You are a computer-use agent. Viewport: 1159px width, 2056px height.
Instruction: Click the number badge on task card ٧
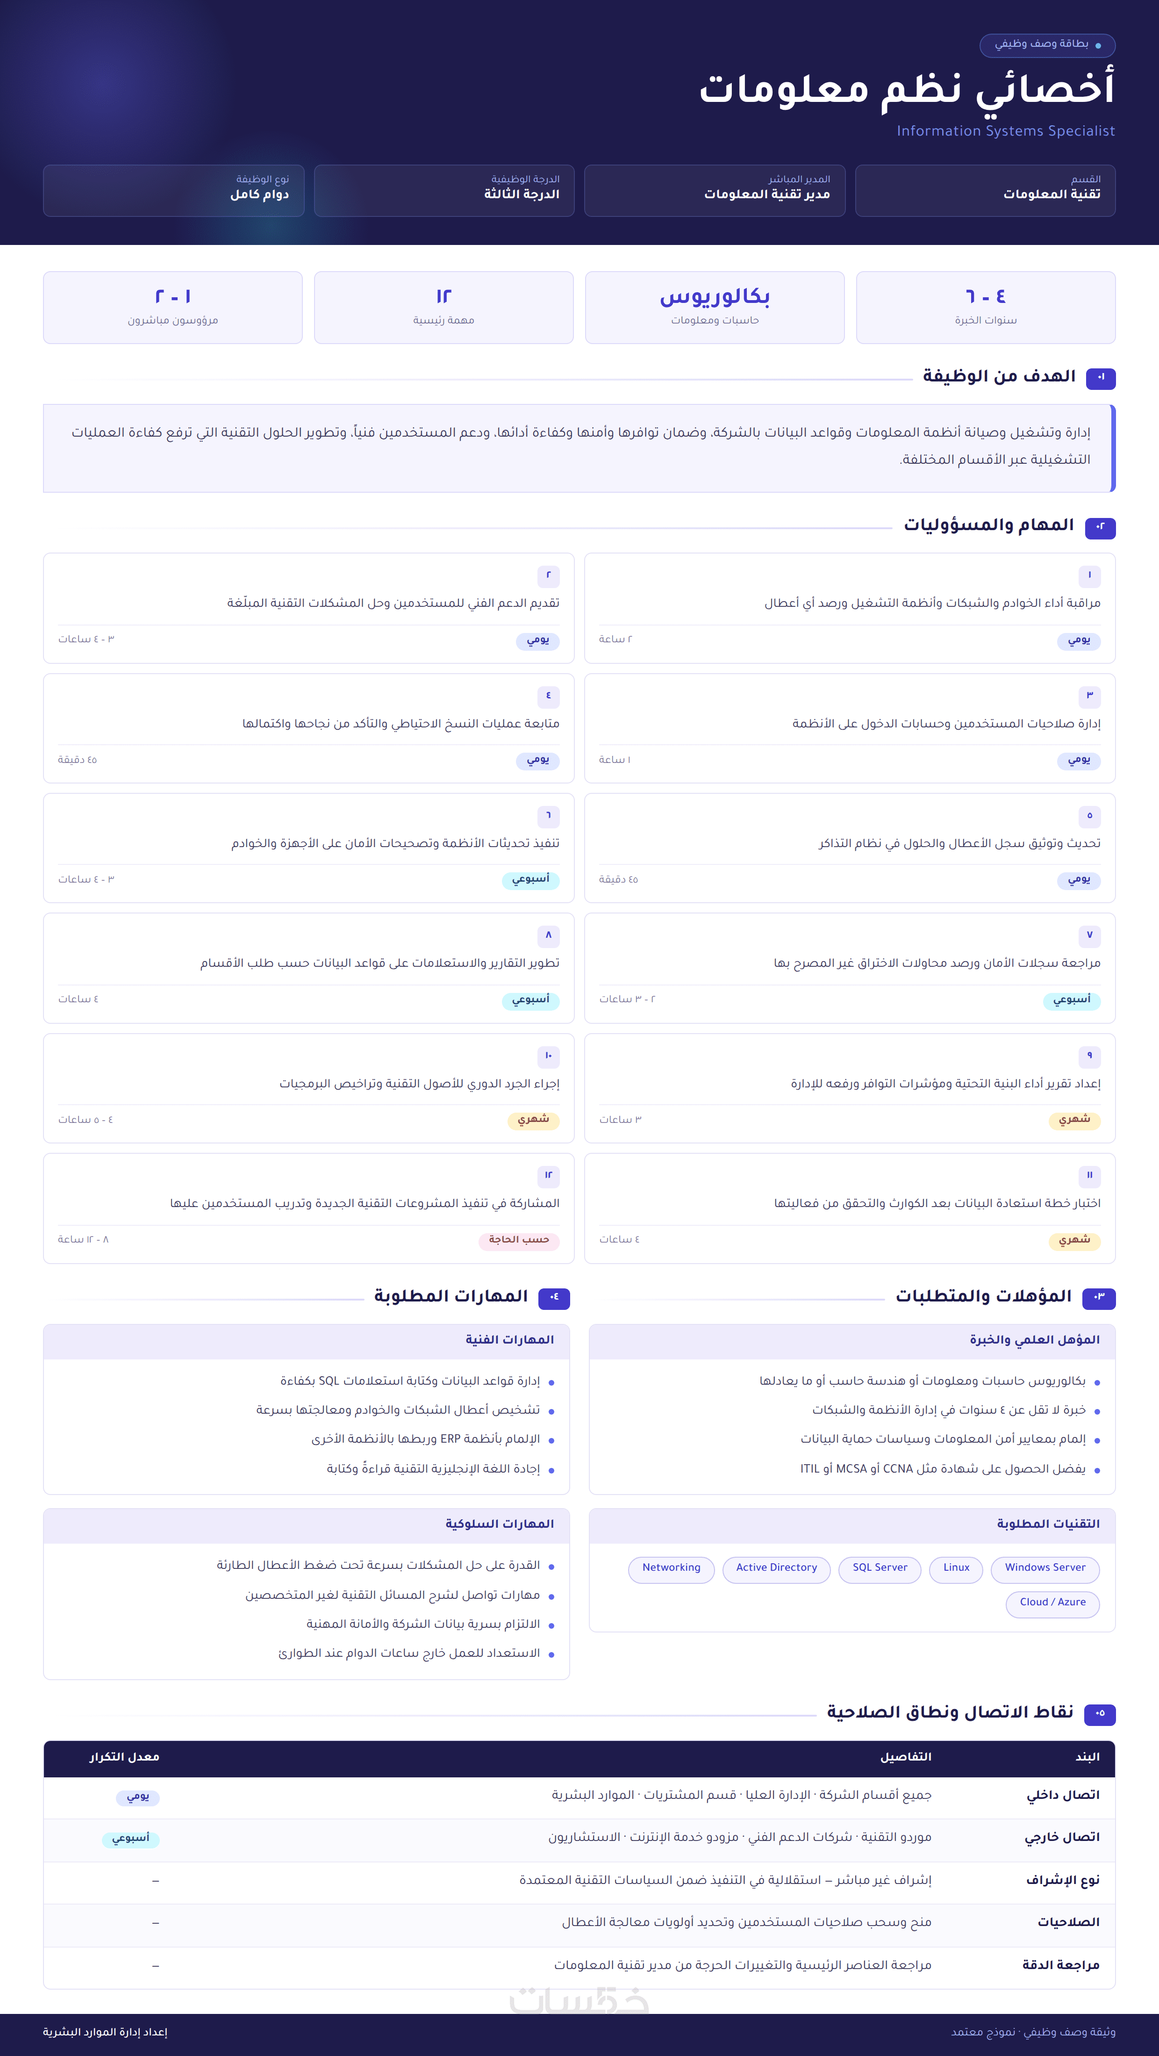pos(1089,935)
